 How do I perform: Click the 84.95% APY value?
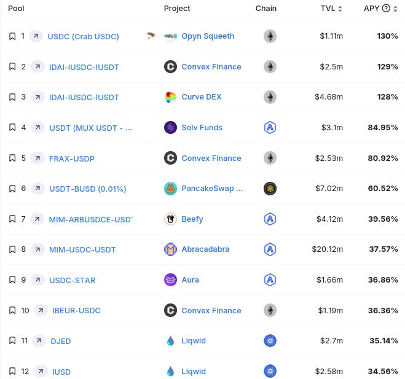point(383,128)
